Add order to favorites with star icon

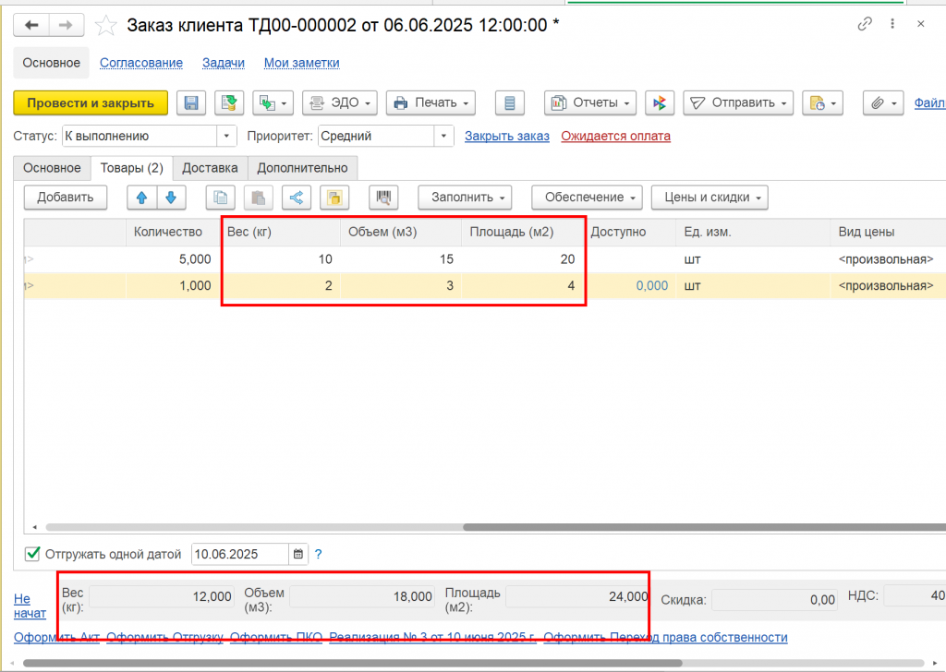tap(106, 25)
